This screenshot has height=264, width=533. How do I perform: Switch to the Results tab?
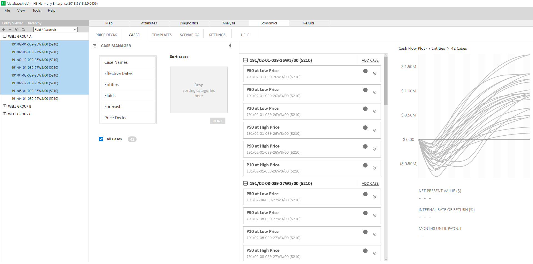[309, 23]
